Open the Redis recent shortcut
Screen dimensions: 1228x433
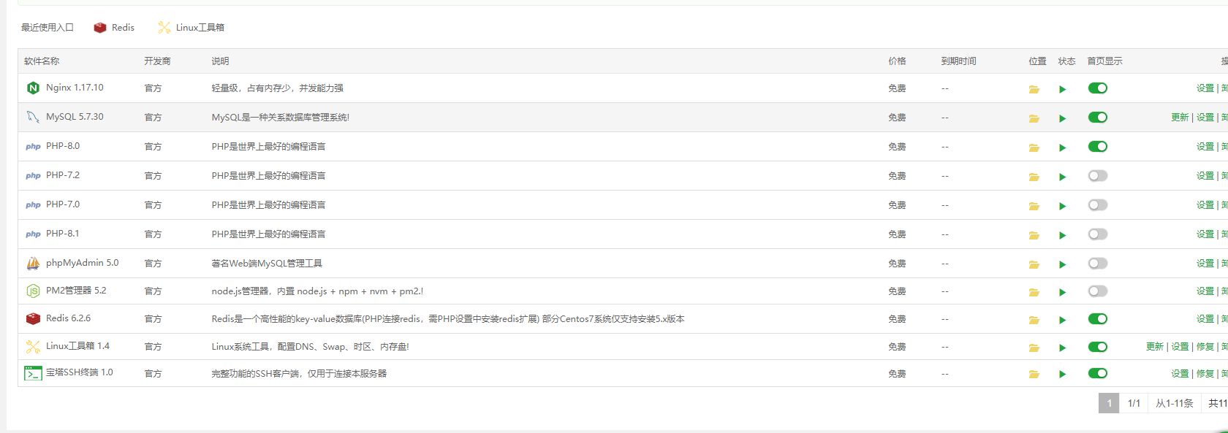coord(114,28)
